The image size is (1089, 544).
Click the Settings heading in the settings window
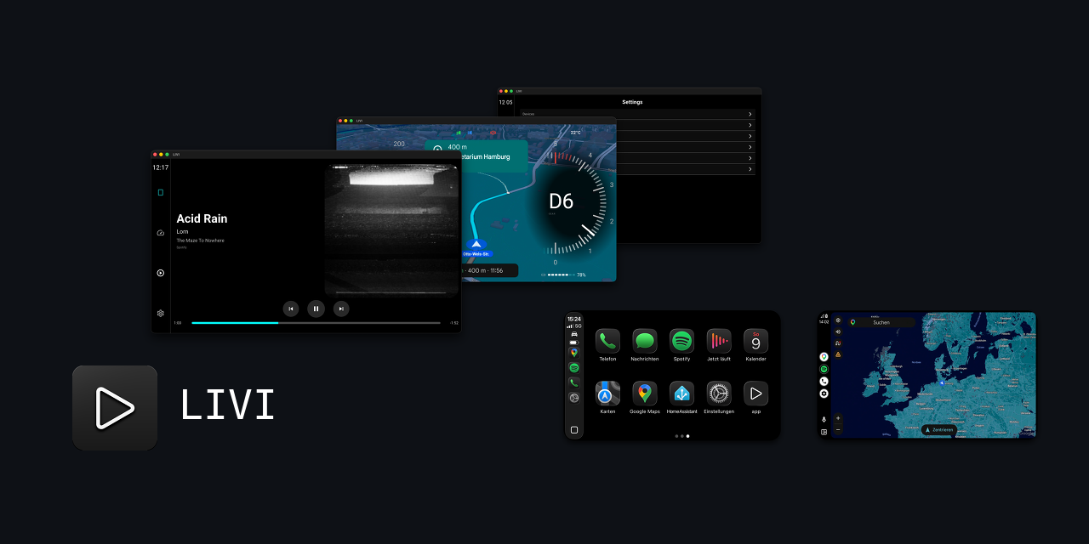click(632, 102)
